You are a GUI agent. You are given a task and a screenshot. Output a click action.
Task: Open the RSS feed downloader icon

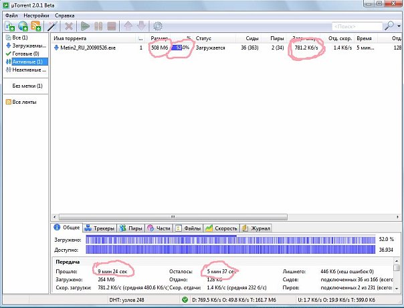(x=37, y=26)
